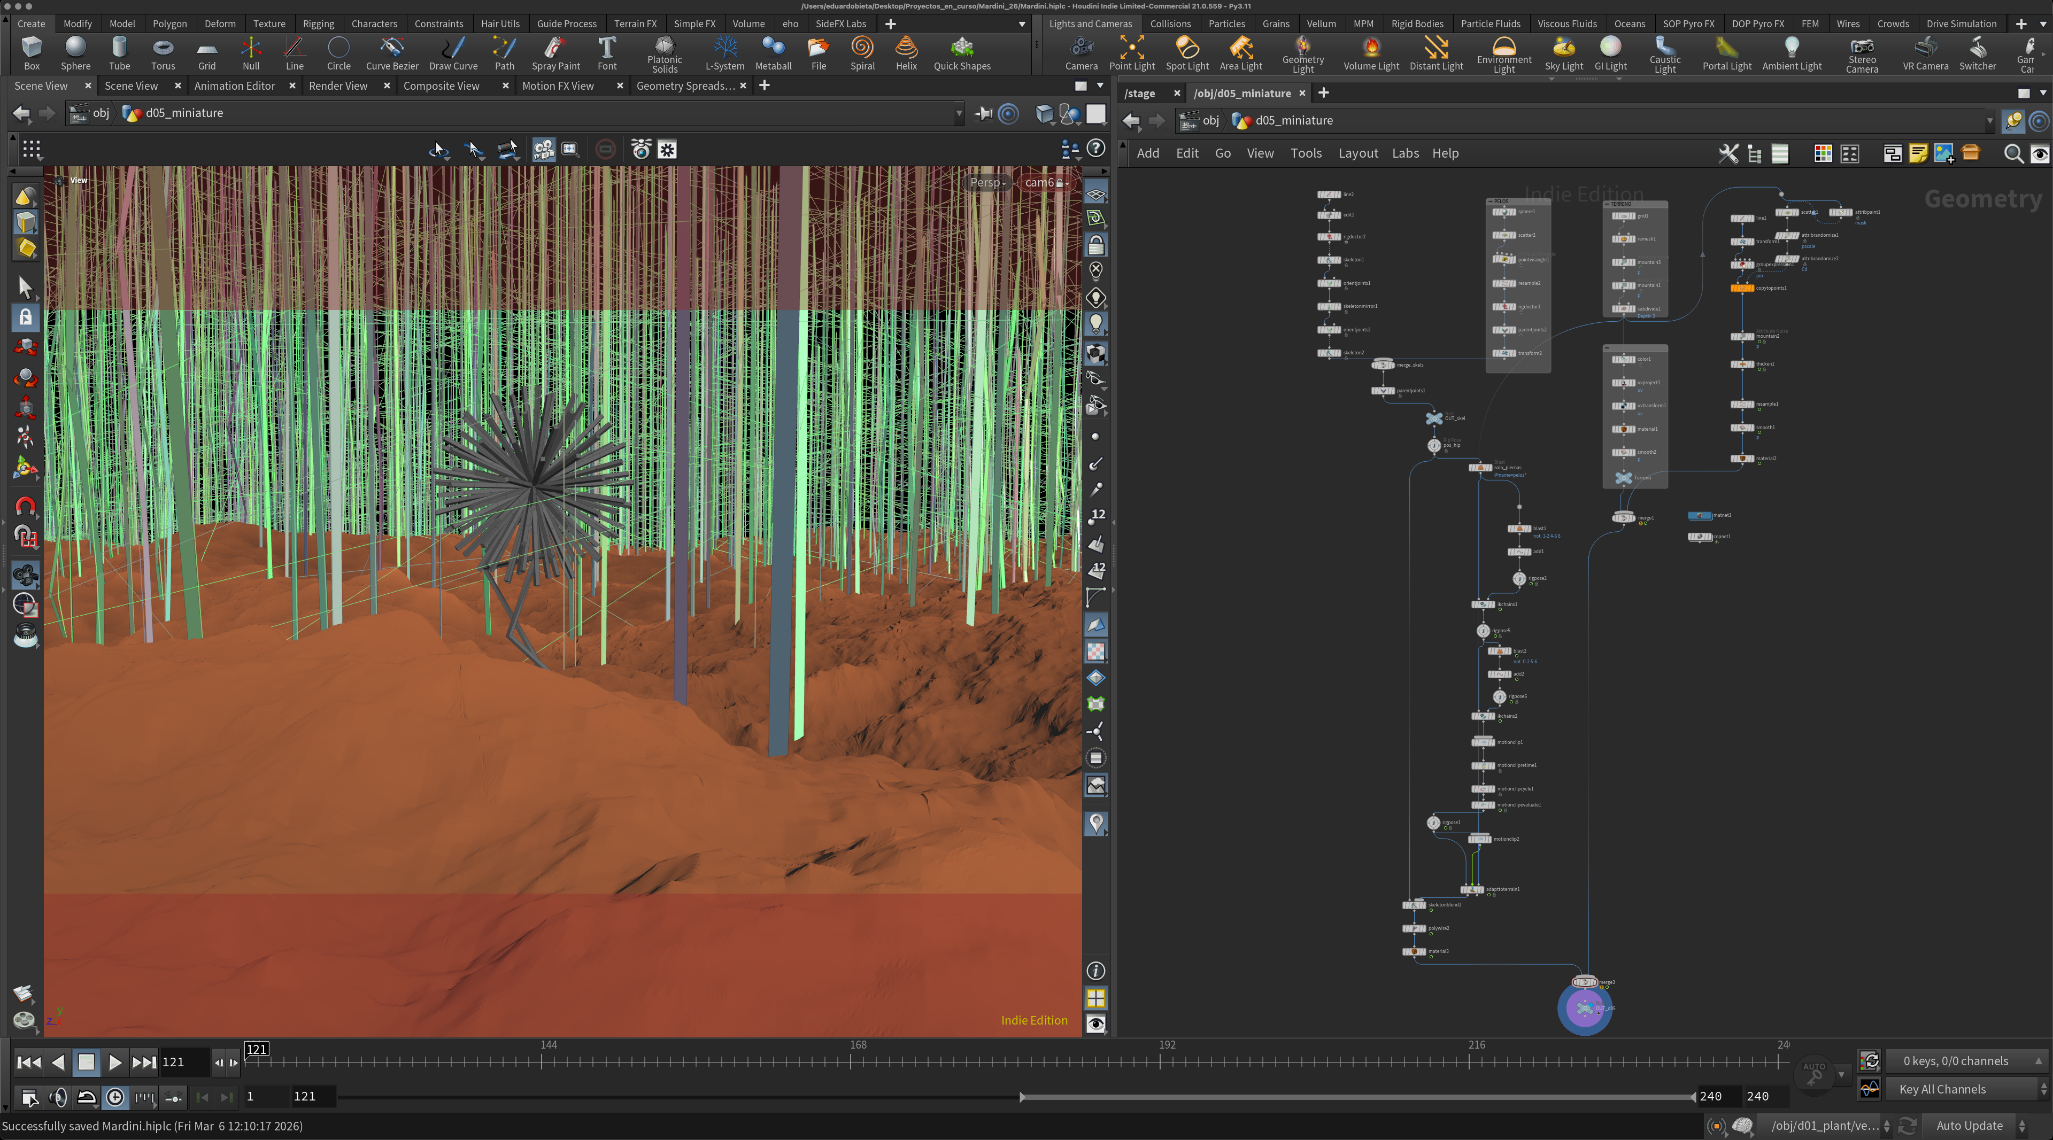The height and width of the screenshot is (1140, 2053).
Task: Click Key All Channels button
Action: 1941,1089
